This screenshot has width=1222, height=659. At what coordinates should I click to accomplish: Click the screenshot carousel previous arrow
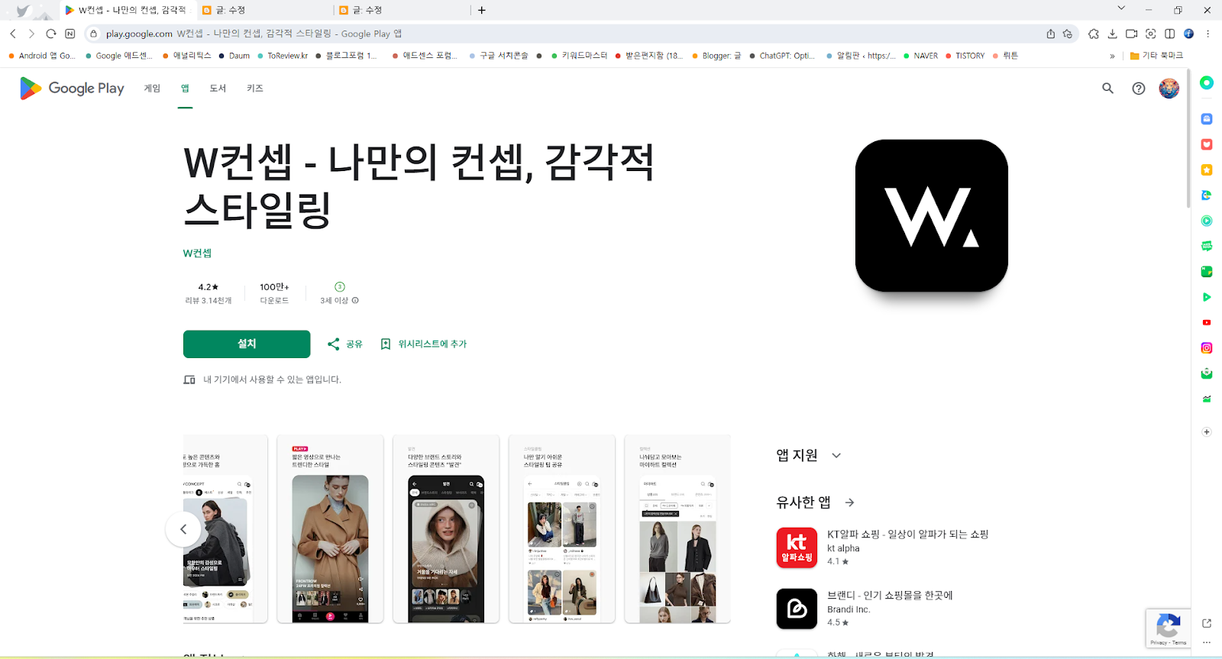pyautogui.click(x=183, y=529)
